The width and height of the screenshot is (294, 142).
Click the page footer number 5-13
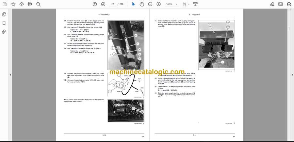tap(104, 135)
